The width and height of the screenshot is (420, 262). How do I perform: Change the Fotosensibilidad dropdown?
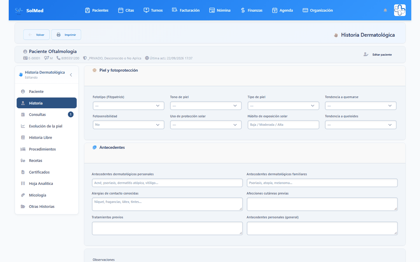[128, 125]
